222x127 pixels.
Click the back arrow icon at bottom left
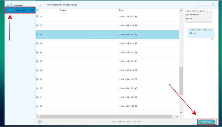pyautogui.click(x=40, y=122)
